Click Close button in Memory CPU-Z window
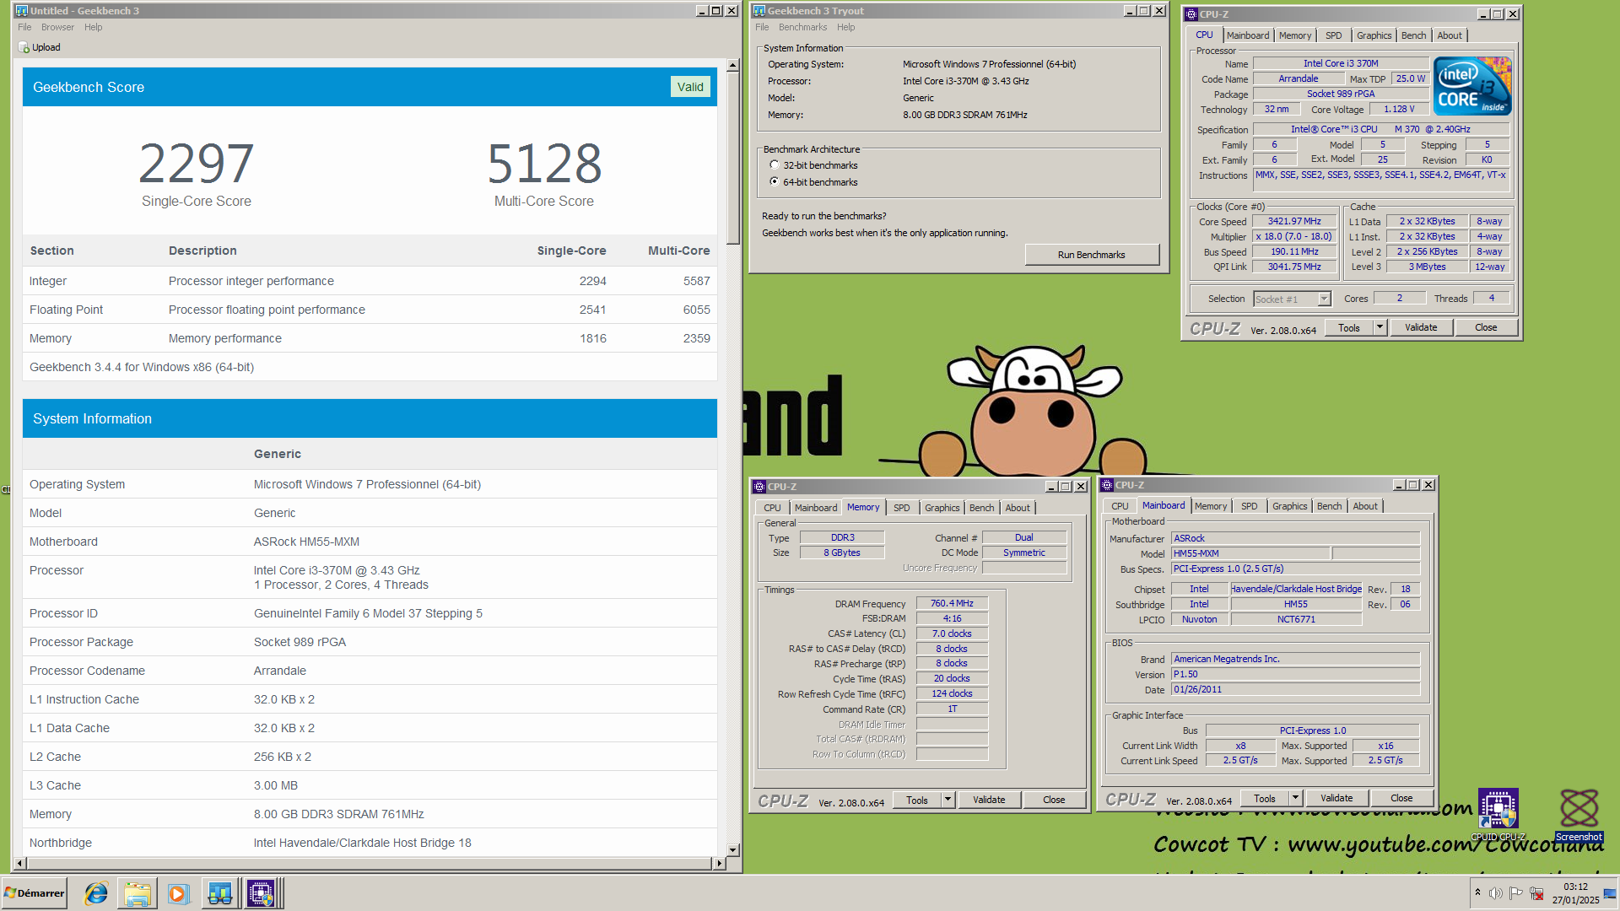Screen dimensions: 1620x911 [1054, 800]
